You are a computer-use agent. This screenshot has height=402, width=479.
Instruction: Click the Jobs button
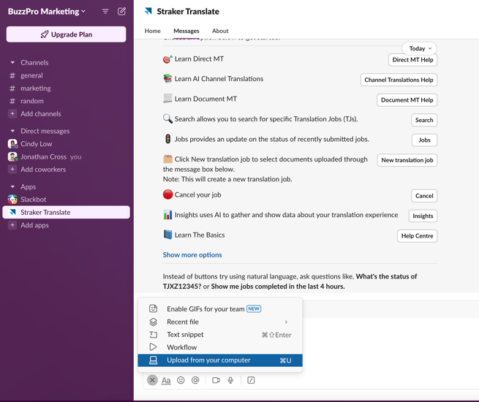pyautogui.click(x=424, y=140)
